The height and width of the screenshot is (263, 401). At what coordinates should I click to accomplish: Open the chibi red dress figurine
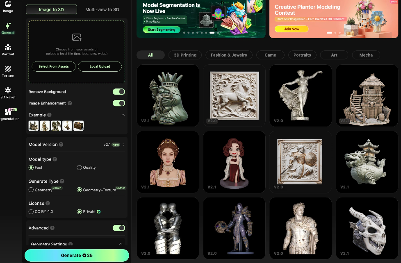click(x=234, y=162)
